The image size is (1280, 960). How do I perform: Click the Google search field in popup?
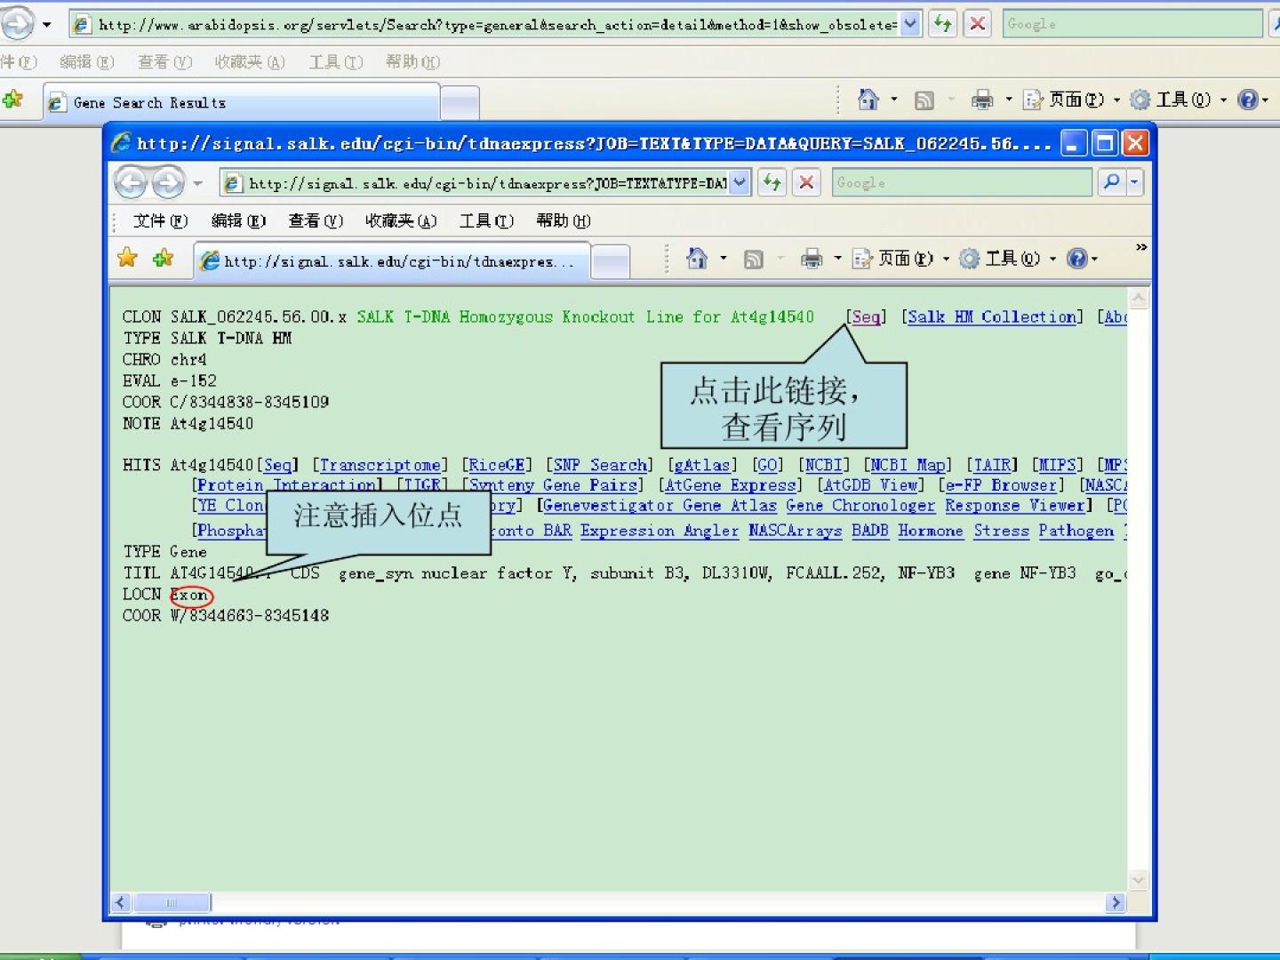(960, 182)
